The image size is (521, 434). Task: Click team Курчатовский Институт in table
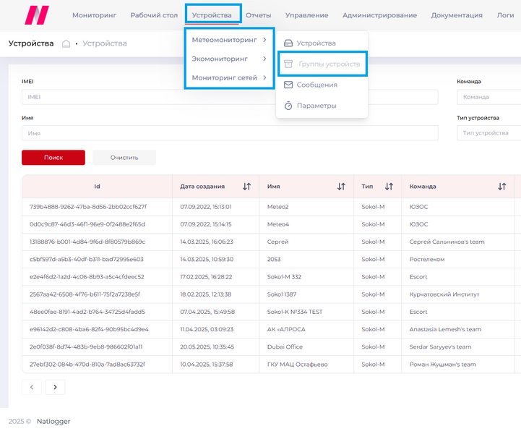click(444, 294)
